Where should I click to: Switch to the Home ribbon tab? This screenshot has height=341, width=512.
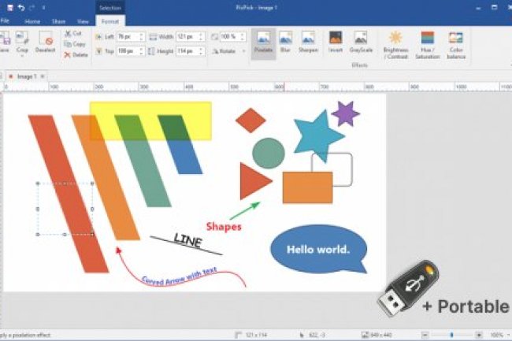pos(32,21)
